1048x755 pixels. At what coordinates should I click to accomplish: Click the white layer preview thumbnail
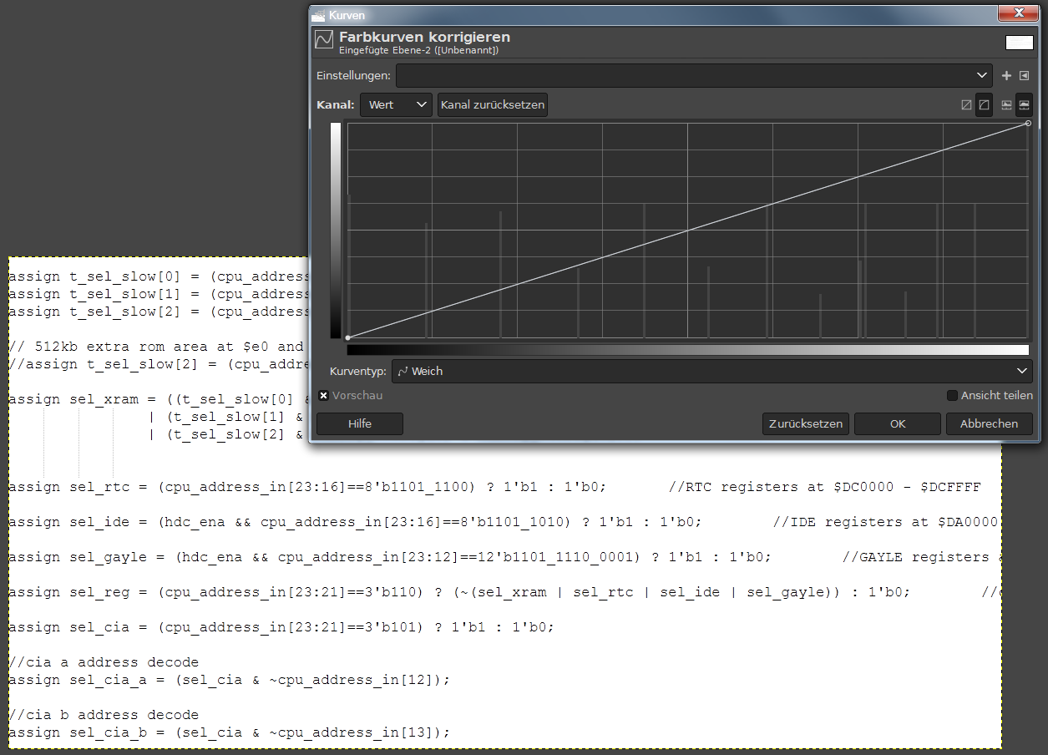pyautogui.click(x=1019, y=43)
